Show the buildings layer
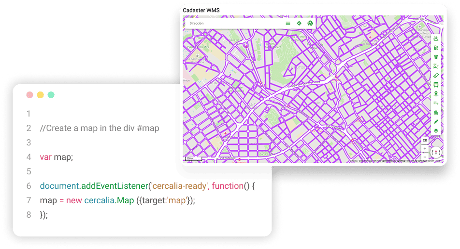 coord(436,113)
